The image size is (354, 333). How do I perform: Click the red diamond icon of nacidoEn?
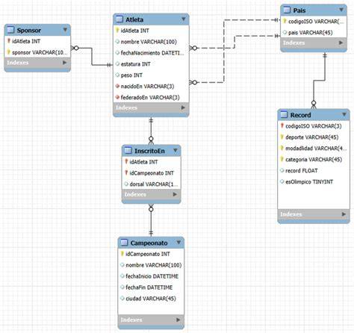(x=117, y=86)
